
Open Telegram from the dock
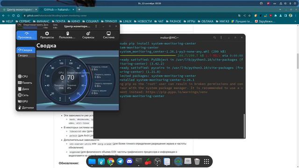click(120, 161)
